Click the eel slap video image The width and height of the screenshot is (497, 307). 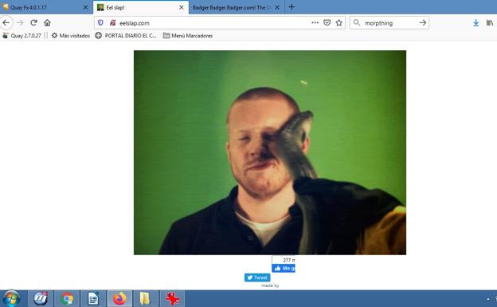click(x=270, y=152)
